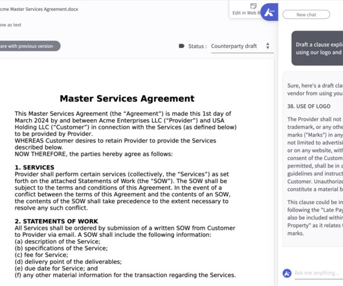Screen dimensions: 343x286
Task: Click line (a) description of the Service
Action: tap(58, 241)
